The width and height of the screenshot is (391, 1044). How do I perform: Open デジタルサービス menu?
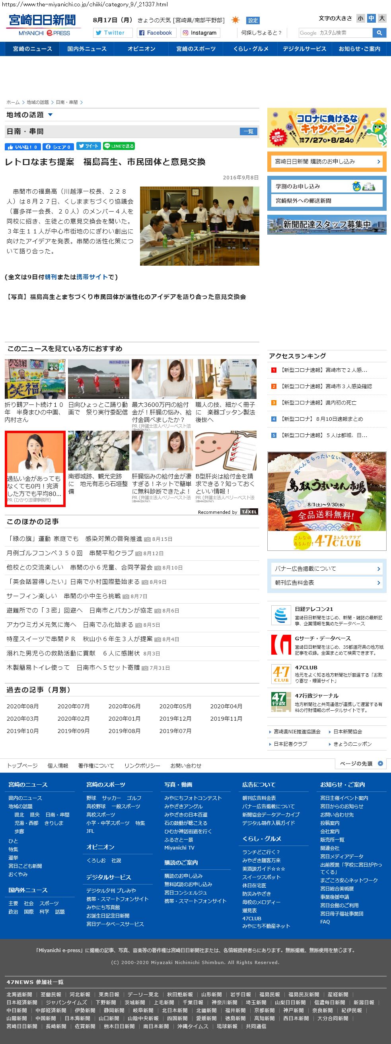pyautogui.click(x=304, y=49)
